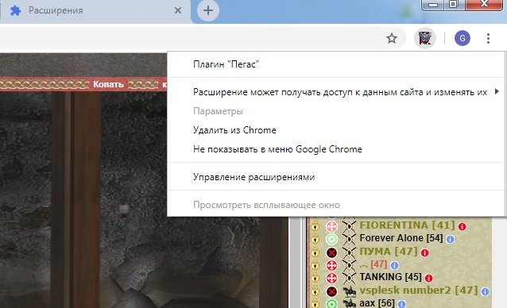Open Управление расширениями

tap(336, 177)
